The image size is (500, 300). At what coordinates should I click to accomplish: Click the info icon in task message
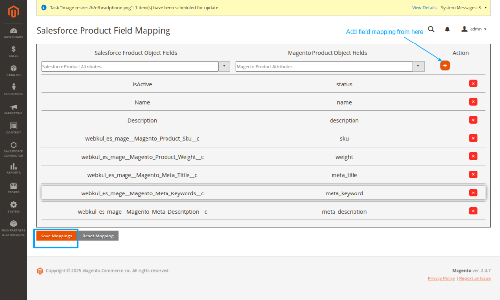pyautogui.click(x=43, y=8)
